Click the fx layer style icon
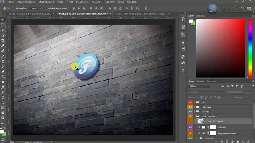This screenshot has height=143, width=255. pos(222,141)
